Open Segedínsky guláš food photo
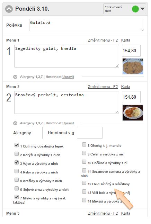The height and width of the screenshot is (224, 151). tap(133, 66)
